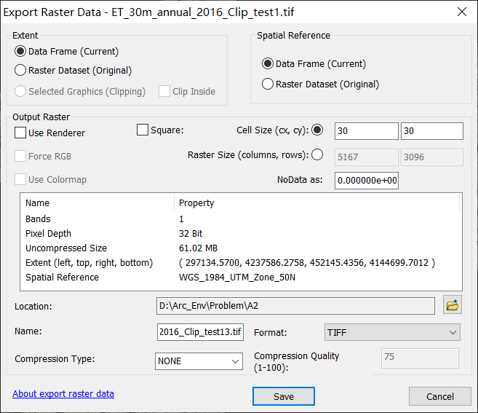Select the Raster Size radio button
Viewport: 478px width, 413px height.
(317, 154)
